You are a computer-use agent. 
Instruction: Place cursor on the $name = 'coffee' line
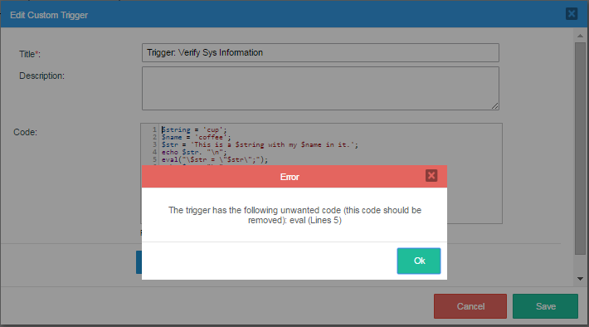[x=196, y=137]
